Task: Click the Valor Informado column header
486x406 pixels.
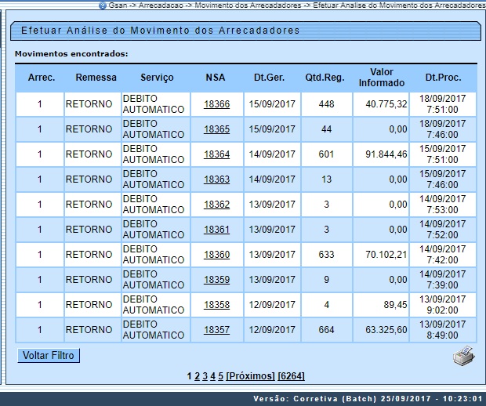Action: pos(381,78)
